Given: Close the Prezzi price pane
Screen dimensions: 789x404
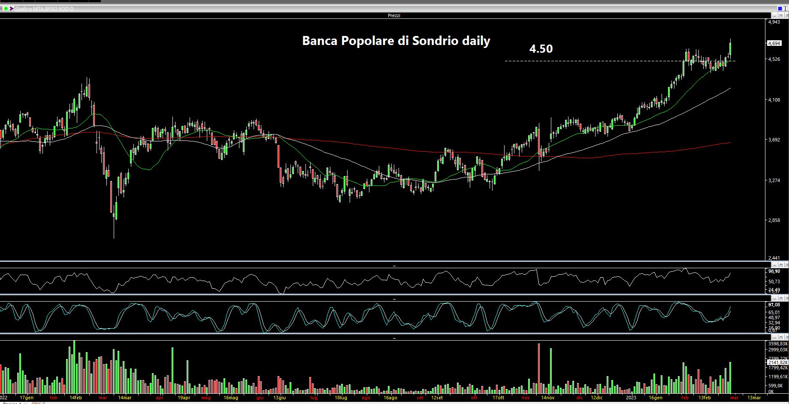Looking at the screenshot, I should [x=786, y=15].
